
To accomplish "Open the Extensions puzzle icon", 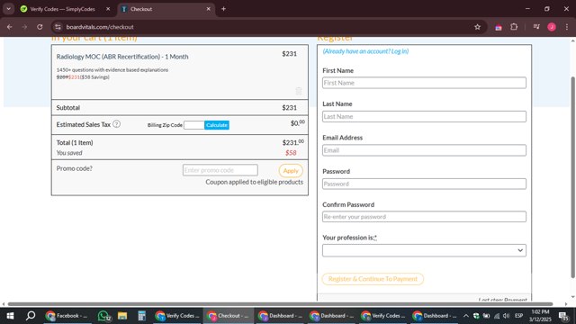I will coord(514,27).
